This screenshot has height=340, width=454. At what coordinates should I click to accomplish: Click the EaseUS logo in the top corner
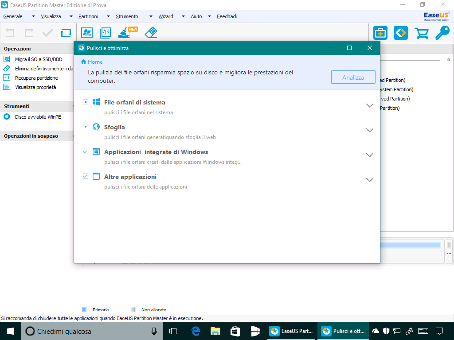pyautogui.click(x=436, y=16)
